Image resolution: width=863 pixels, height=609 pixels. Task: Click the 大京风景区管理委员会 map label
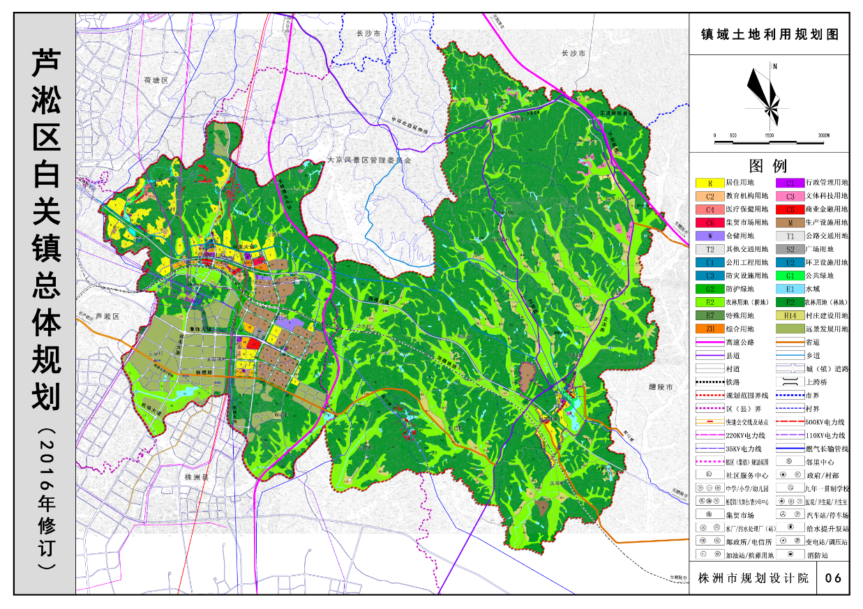pos(369,160)
